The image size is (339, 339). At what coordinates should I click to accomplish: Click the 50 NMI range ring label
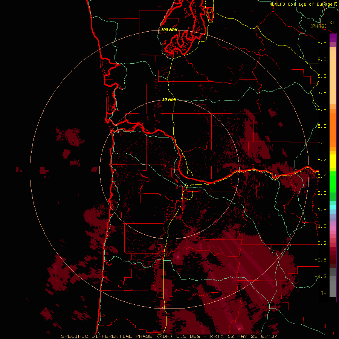(169, 99)
